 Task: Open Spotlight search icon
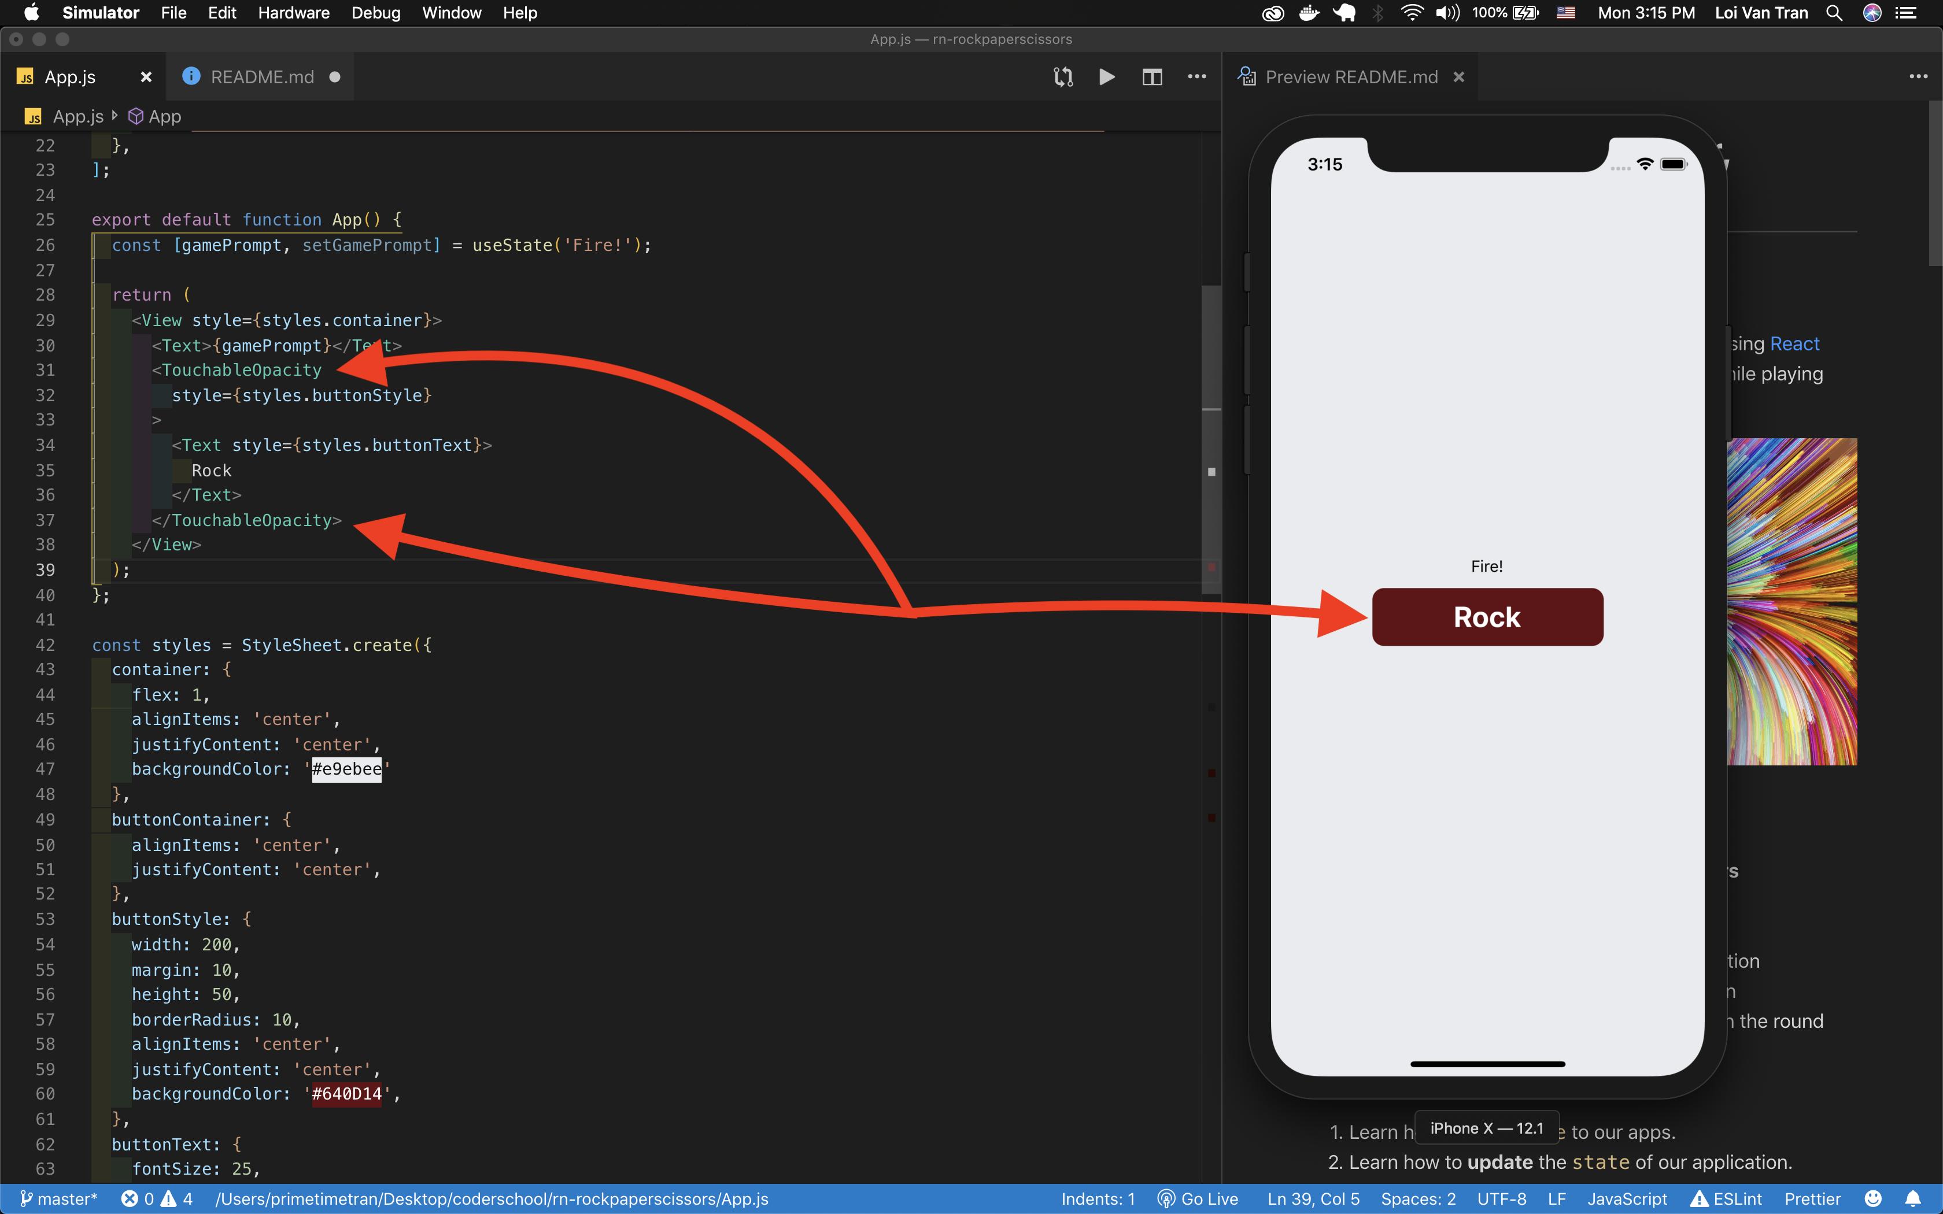1834,13
